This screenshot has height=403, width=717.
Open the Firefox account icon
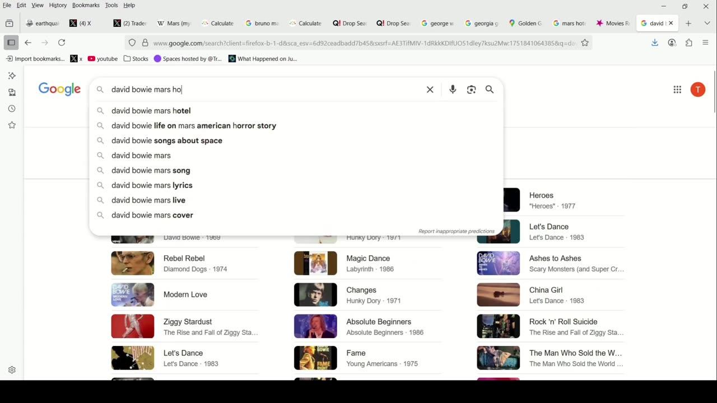pyautogui.click(x=672, y=43)
